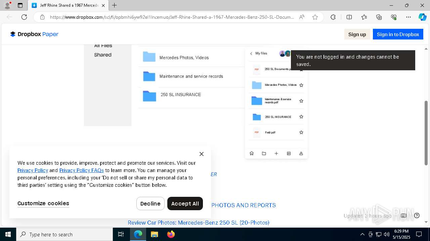
Task: Tap the folder icon in mobile preview
Action: coord(264,153)
